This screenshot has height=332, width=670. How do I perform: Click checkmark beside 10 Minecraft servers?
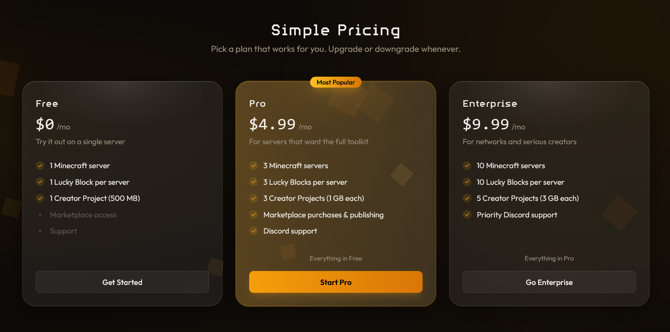pos(467,166)
